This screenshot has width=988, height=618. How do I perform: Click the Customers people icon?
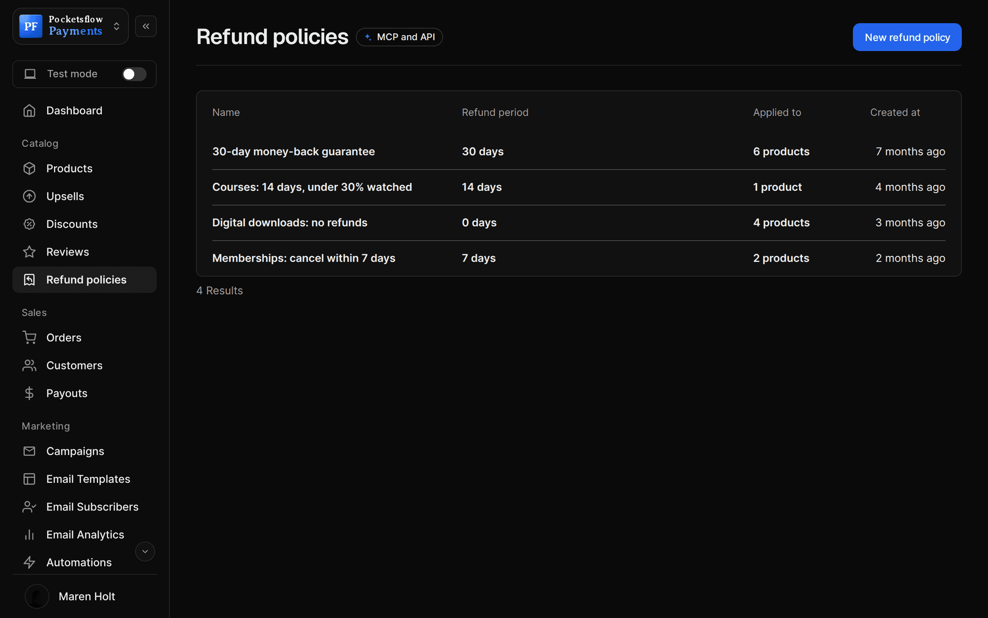[x=29, y=365]
